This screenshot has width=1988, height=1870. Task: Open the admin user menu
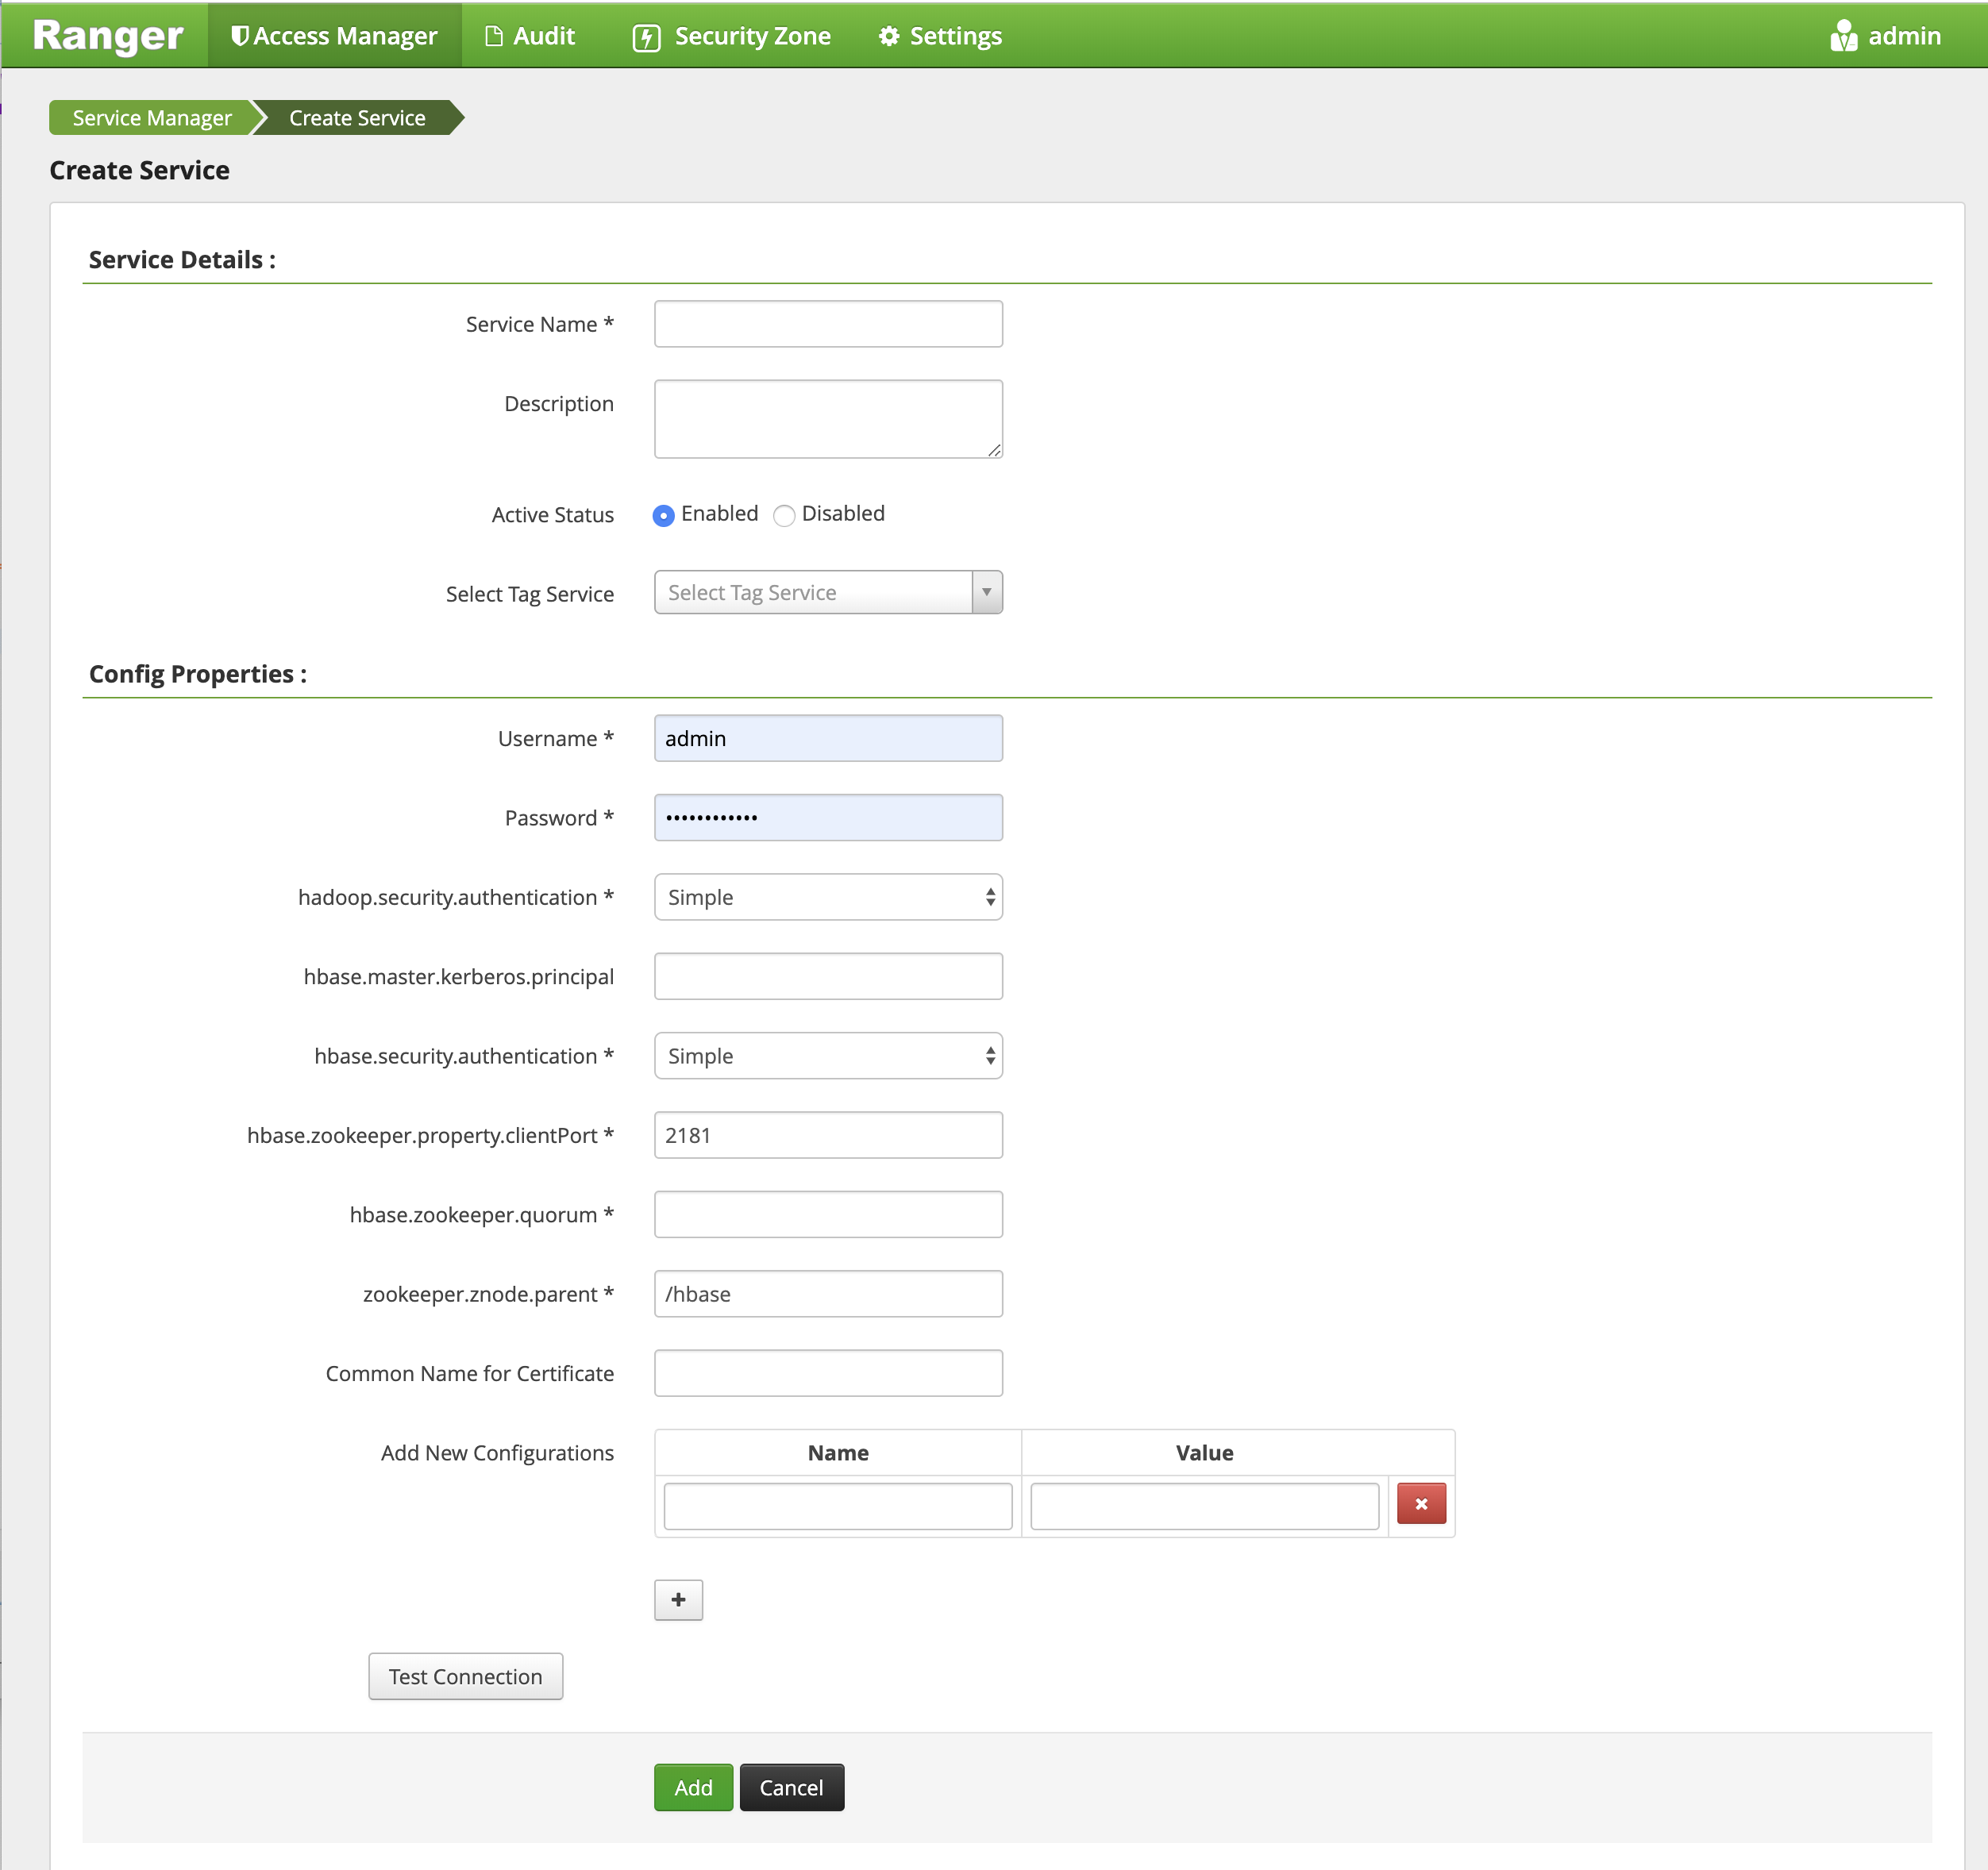tap(1886, 36)
